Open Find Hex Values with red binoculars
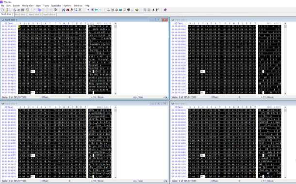The height and width of the screenshot is (184, 296). tap(67, 10)
